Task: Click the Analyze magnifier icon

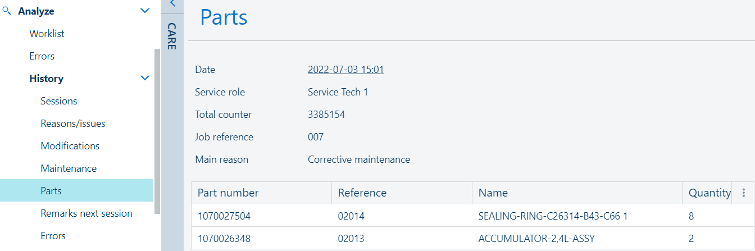Action: pos(7,11)
